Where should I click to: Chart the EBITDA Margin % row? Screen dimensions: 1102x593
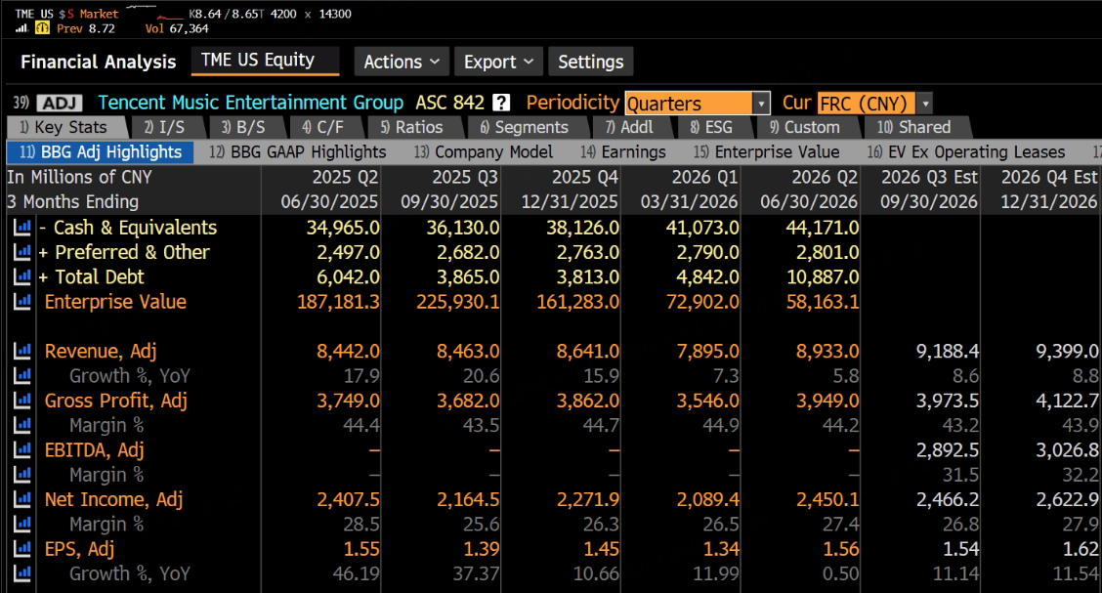coord(22,474)
